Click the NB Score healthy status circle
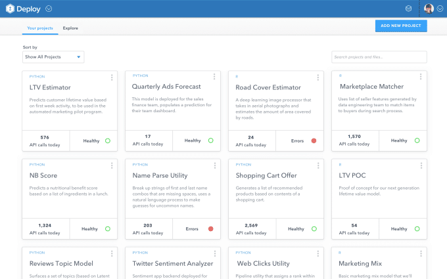The height and width of the screenshot is (279, 447). point(108,228)
